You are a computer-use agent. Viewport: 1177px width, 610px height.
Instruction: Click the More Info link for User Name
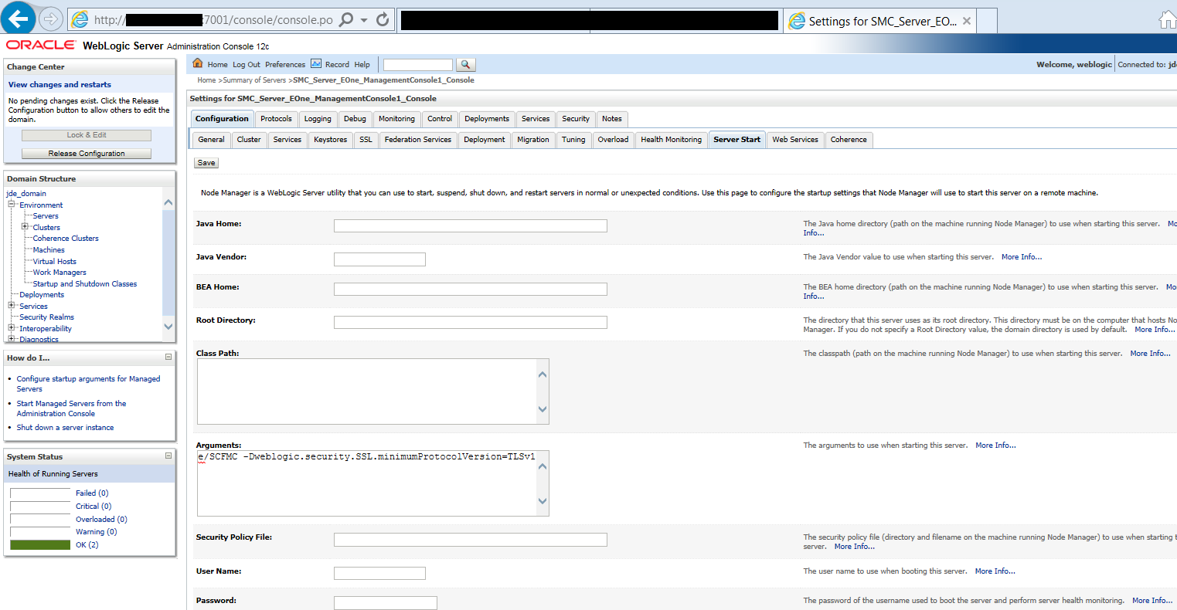tap(995, 571)
